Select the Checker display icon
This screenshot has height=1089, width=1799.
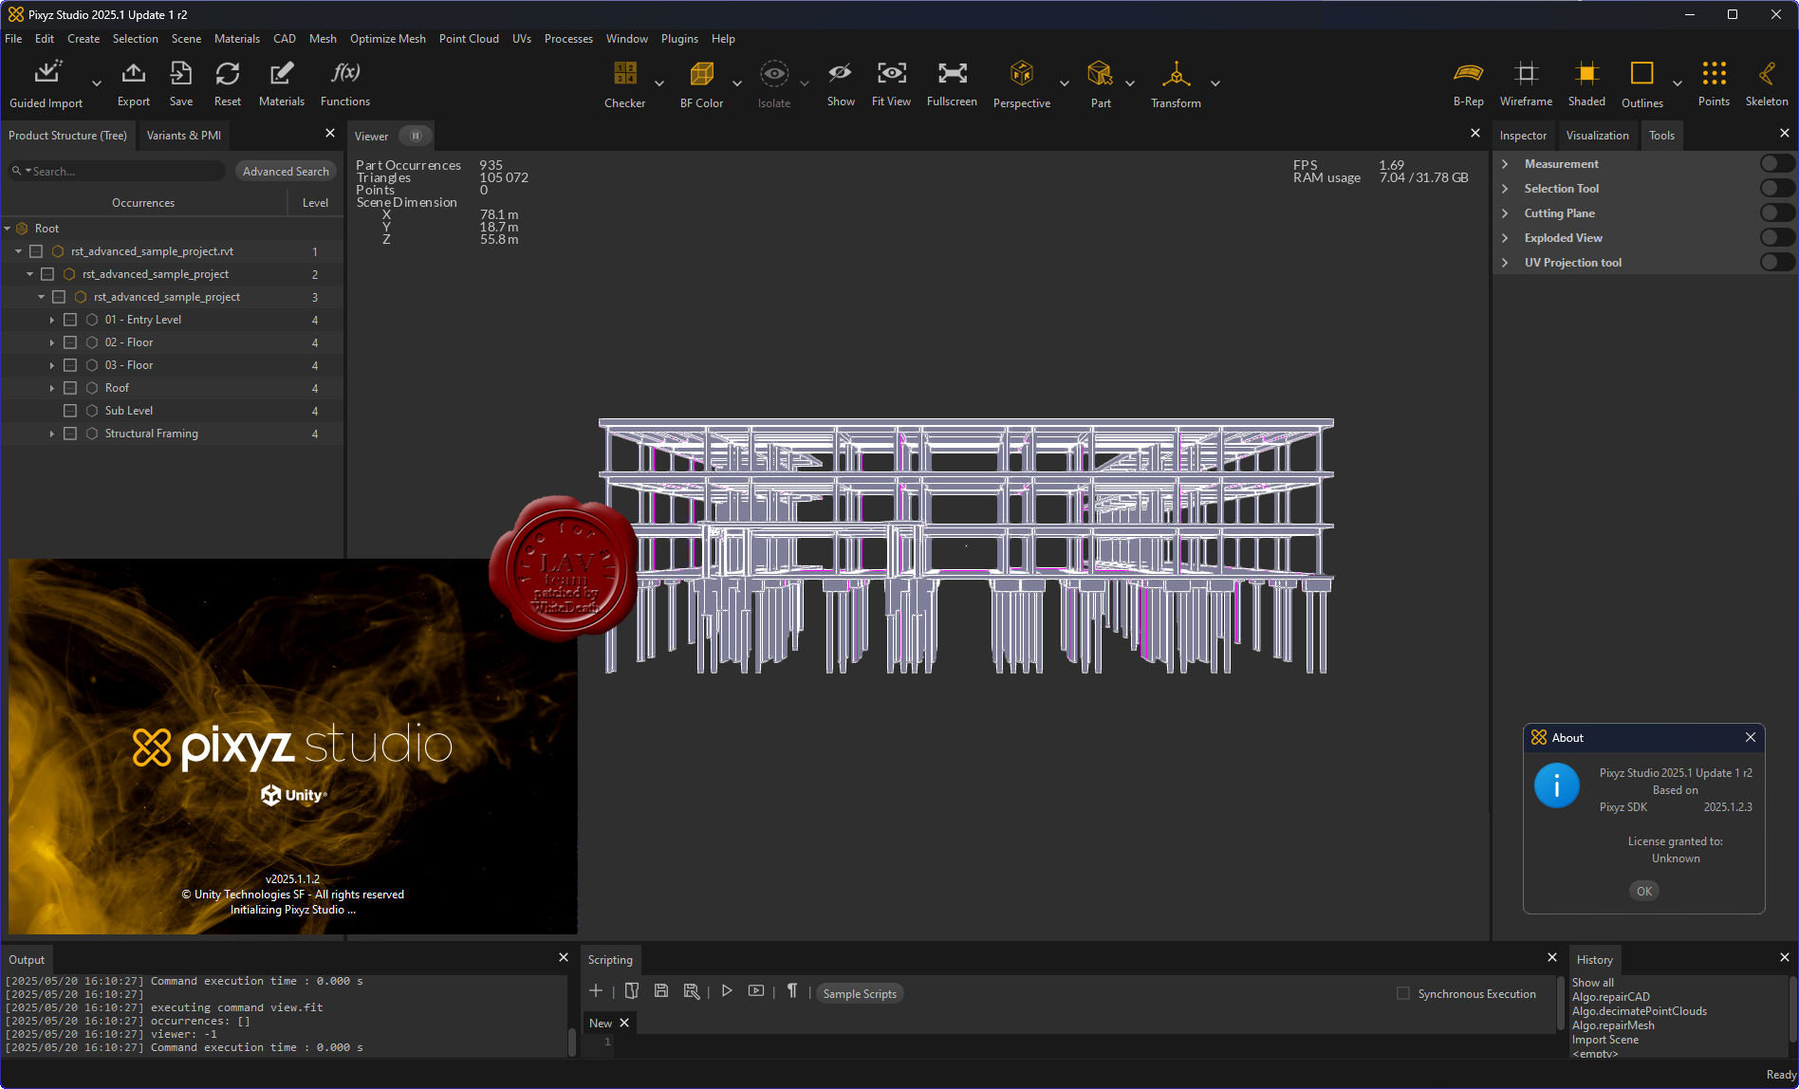point(625,74)
